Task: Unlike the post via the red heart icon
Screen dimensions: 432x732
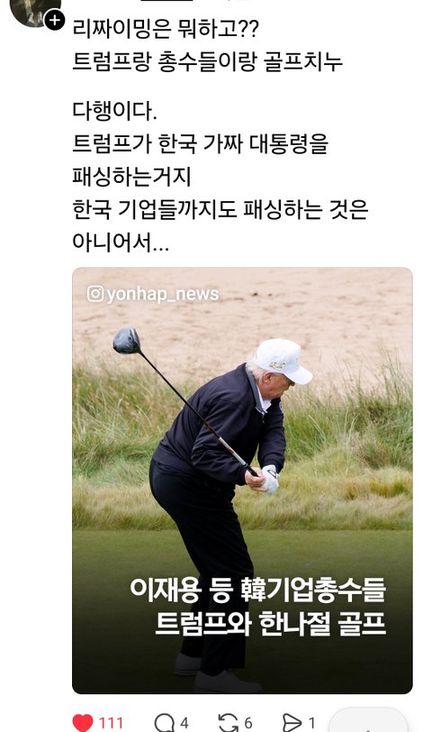Action: point(83,723)
